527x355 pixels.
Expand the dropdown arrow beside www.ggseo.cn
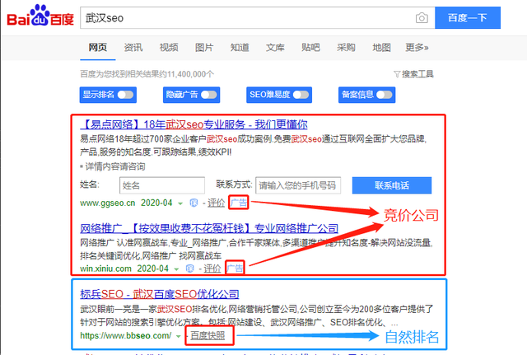click(x=180, y=203)
